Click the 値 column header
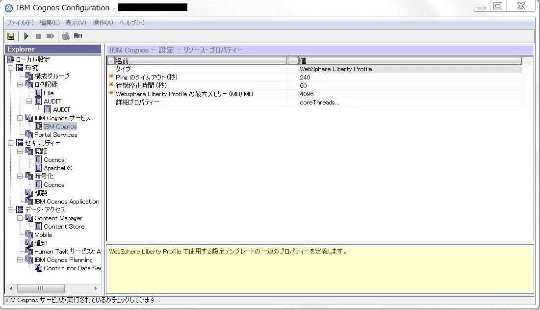Image resolution: width=540 pixels, height=310 pixels. [410, 61]
